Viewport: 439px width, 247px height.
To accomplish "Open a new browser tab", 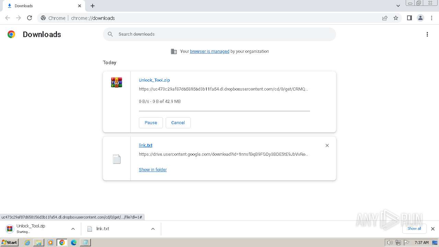I will (93, 6).
